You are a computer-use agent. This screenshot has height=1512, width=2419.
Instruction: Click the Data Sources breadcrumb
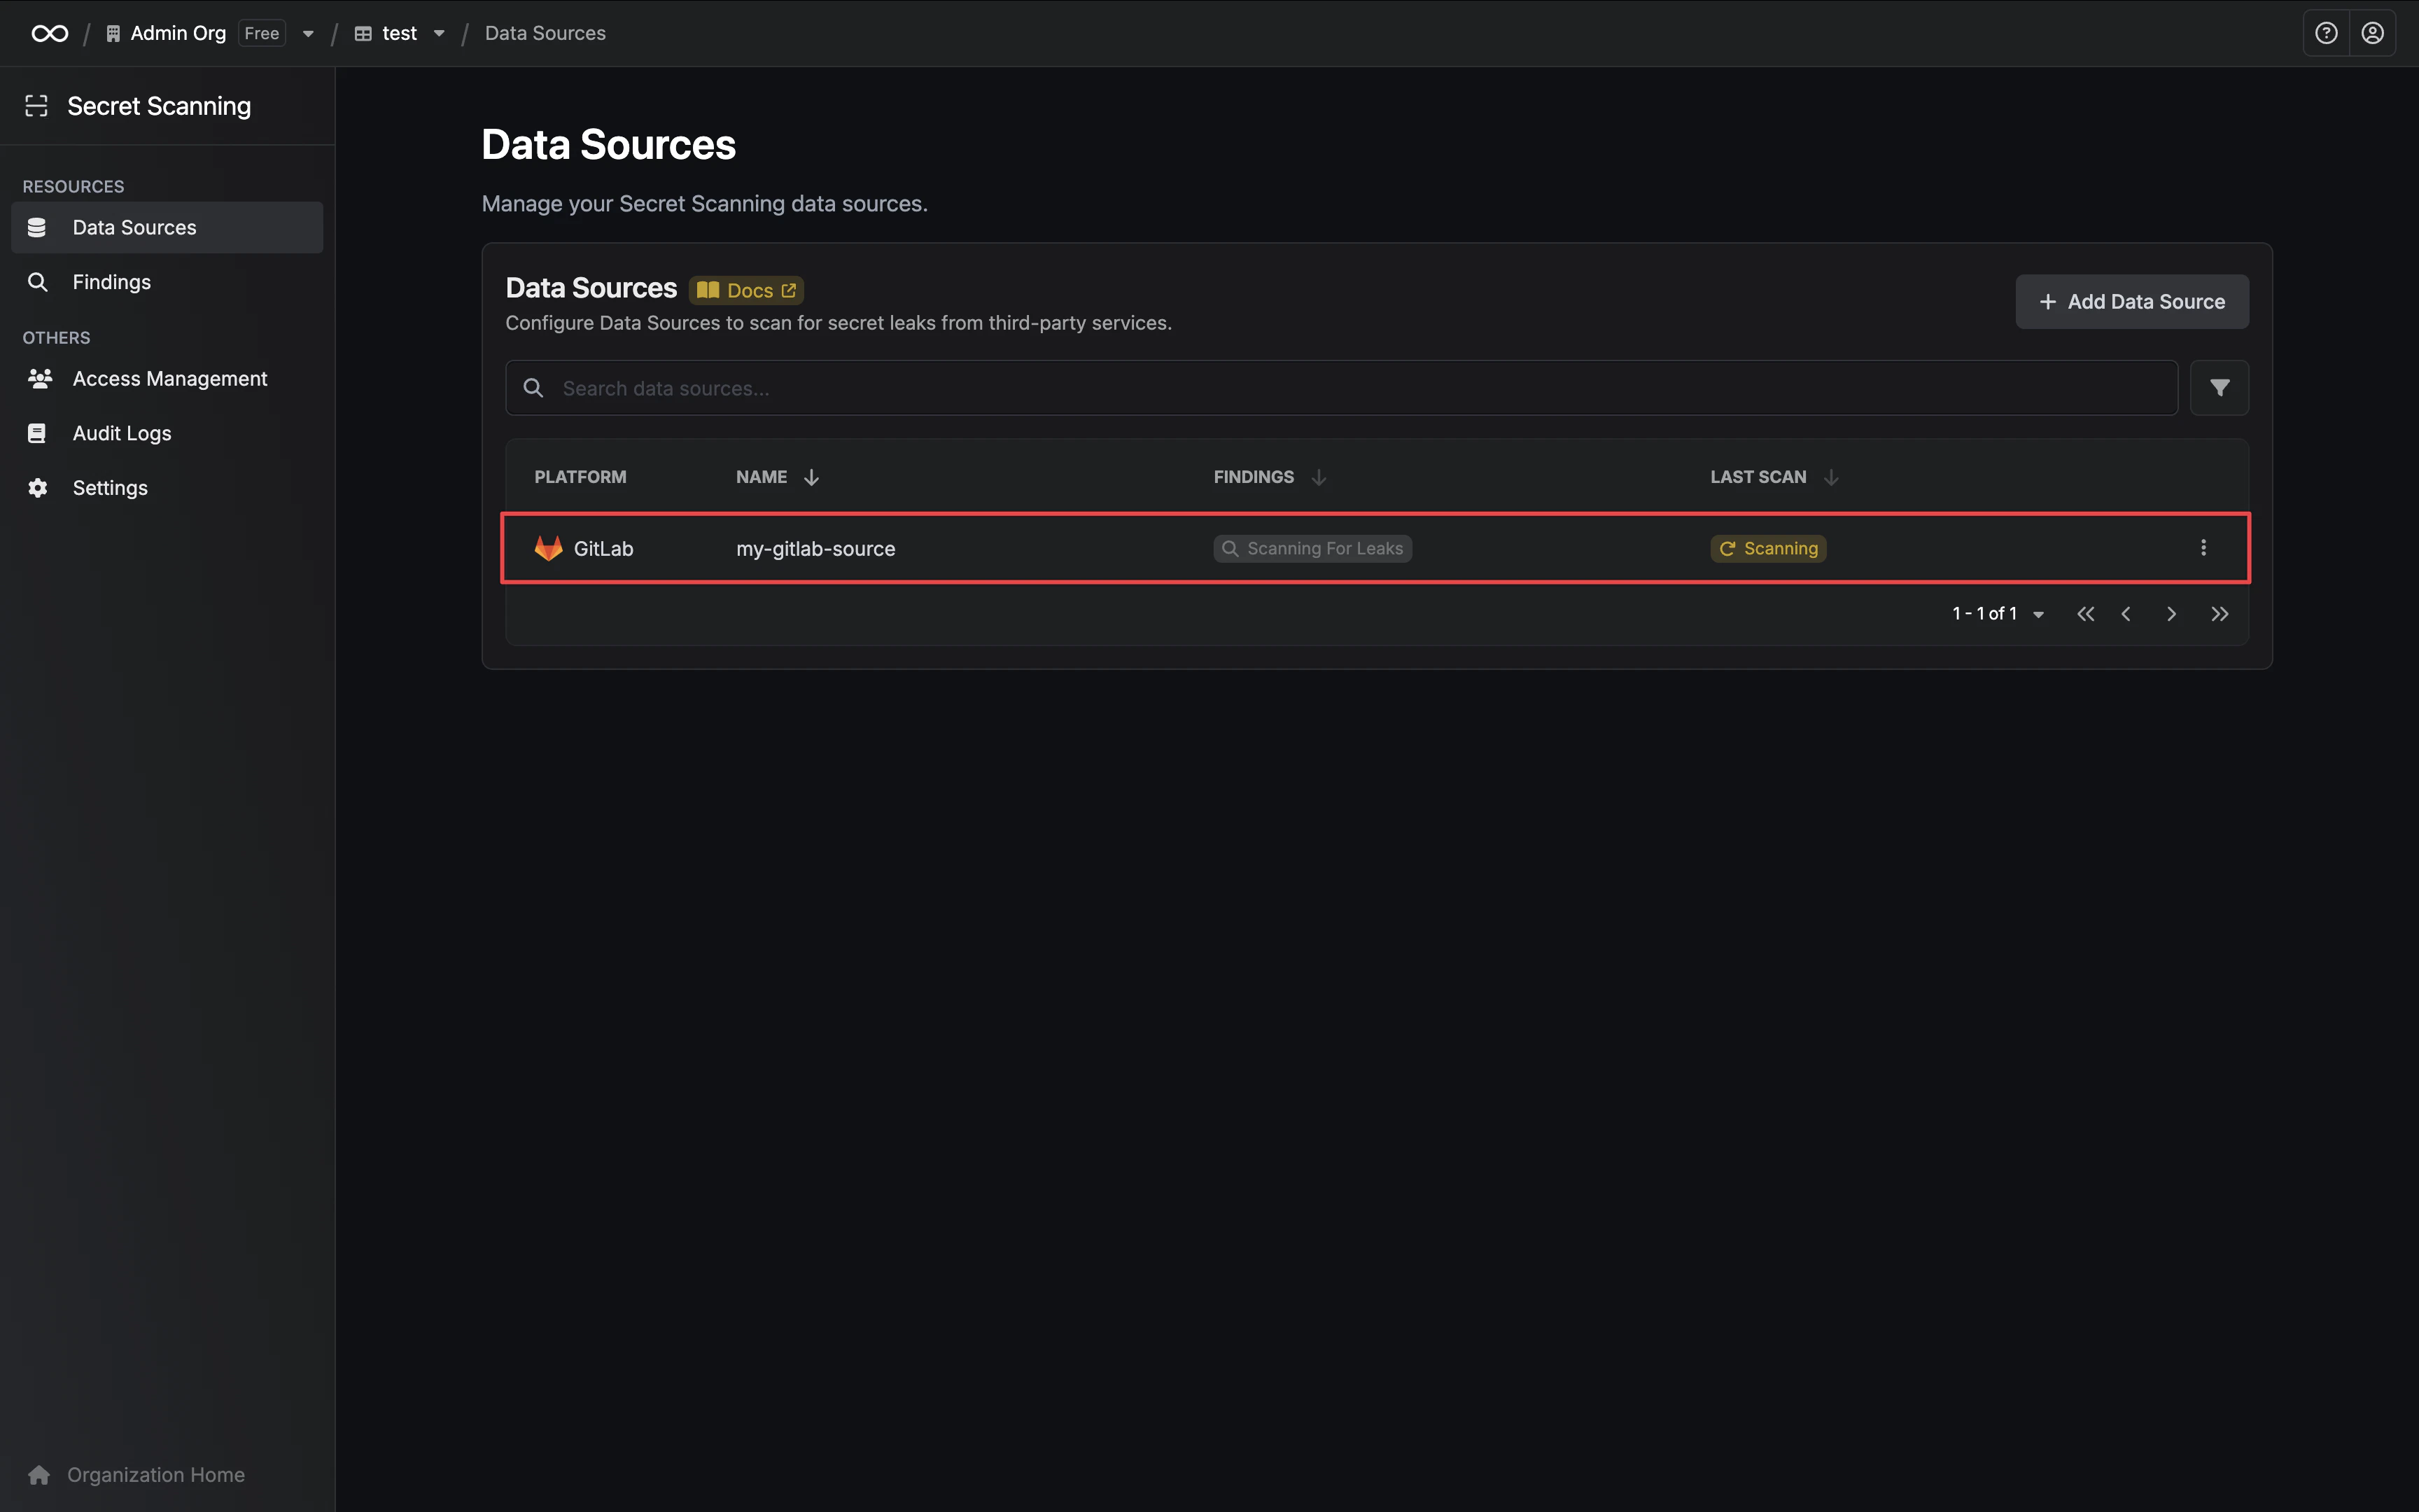545,33
